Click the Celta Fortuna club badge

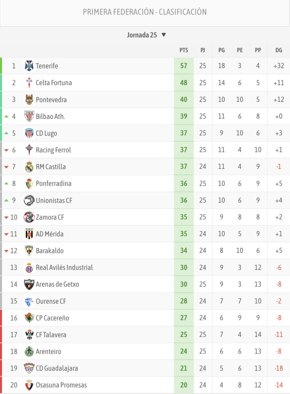click(29, 83)
